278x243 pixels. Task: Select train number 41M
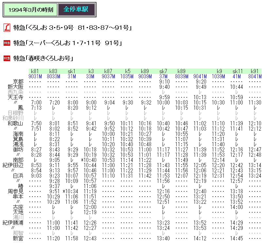(236, 76)
